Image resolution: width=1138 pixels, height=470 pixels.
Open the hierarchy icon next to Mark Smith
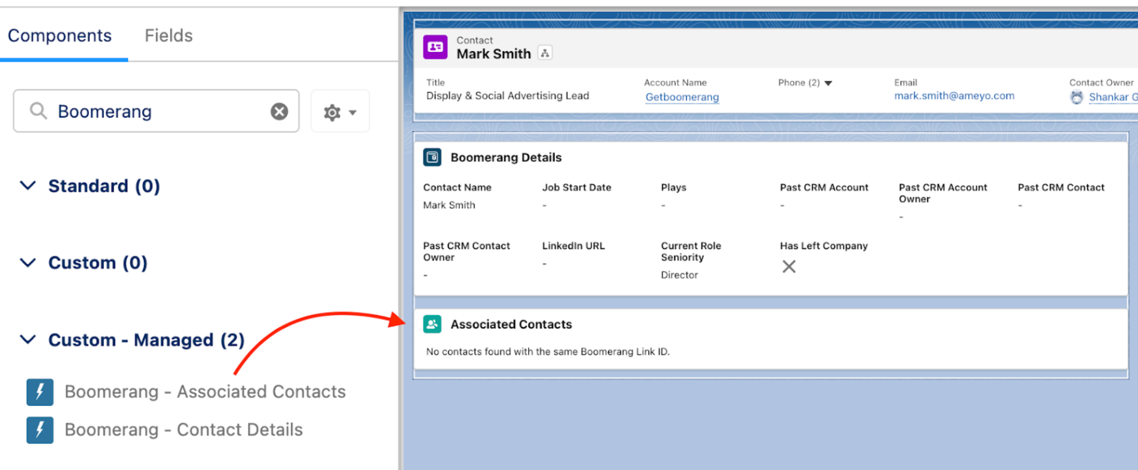tap(545, 53)
